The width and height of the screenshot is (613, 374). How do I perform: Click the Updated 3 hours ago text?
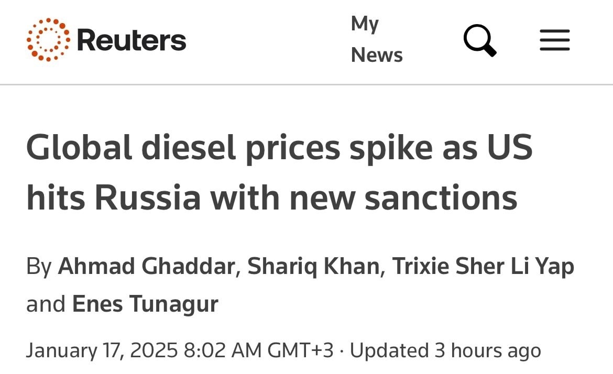coord(445,350)
